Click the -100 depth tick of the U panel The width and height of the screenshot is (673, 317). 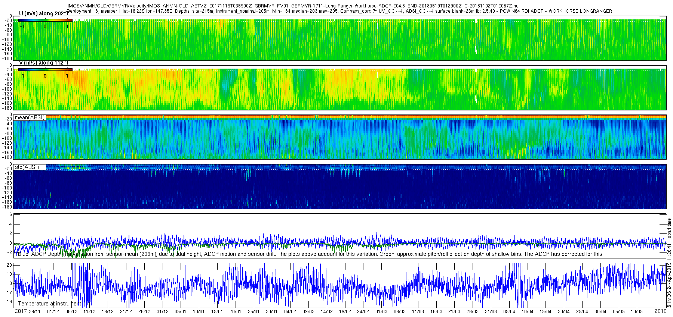tap(7, 40)
